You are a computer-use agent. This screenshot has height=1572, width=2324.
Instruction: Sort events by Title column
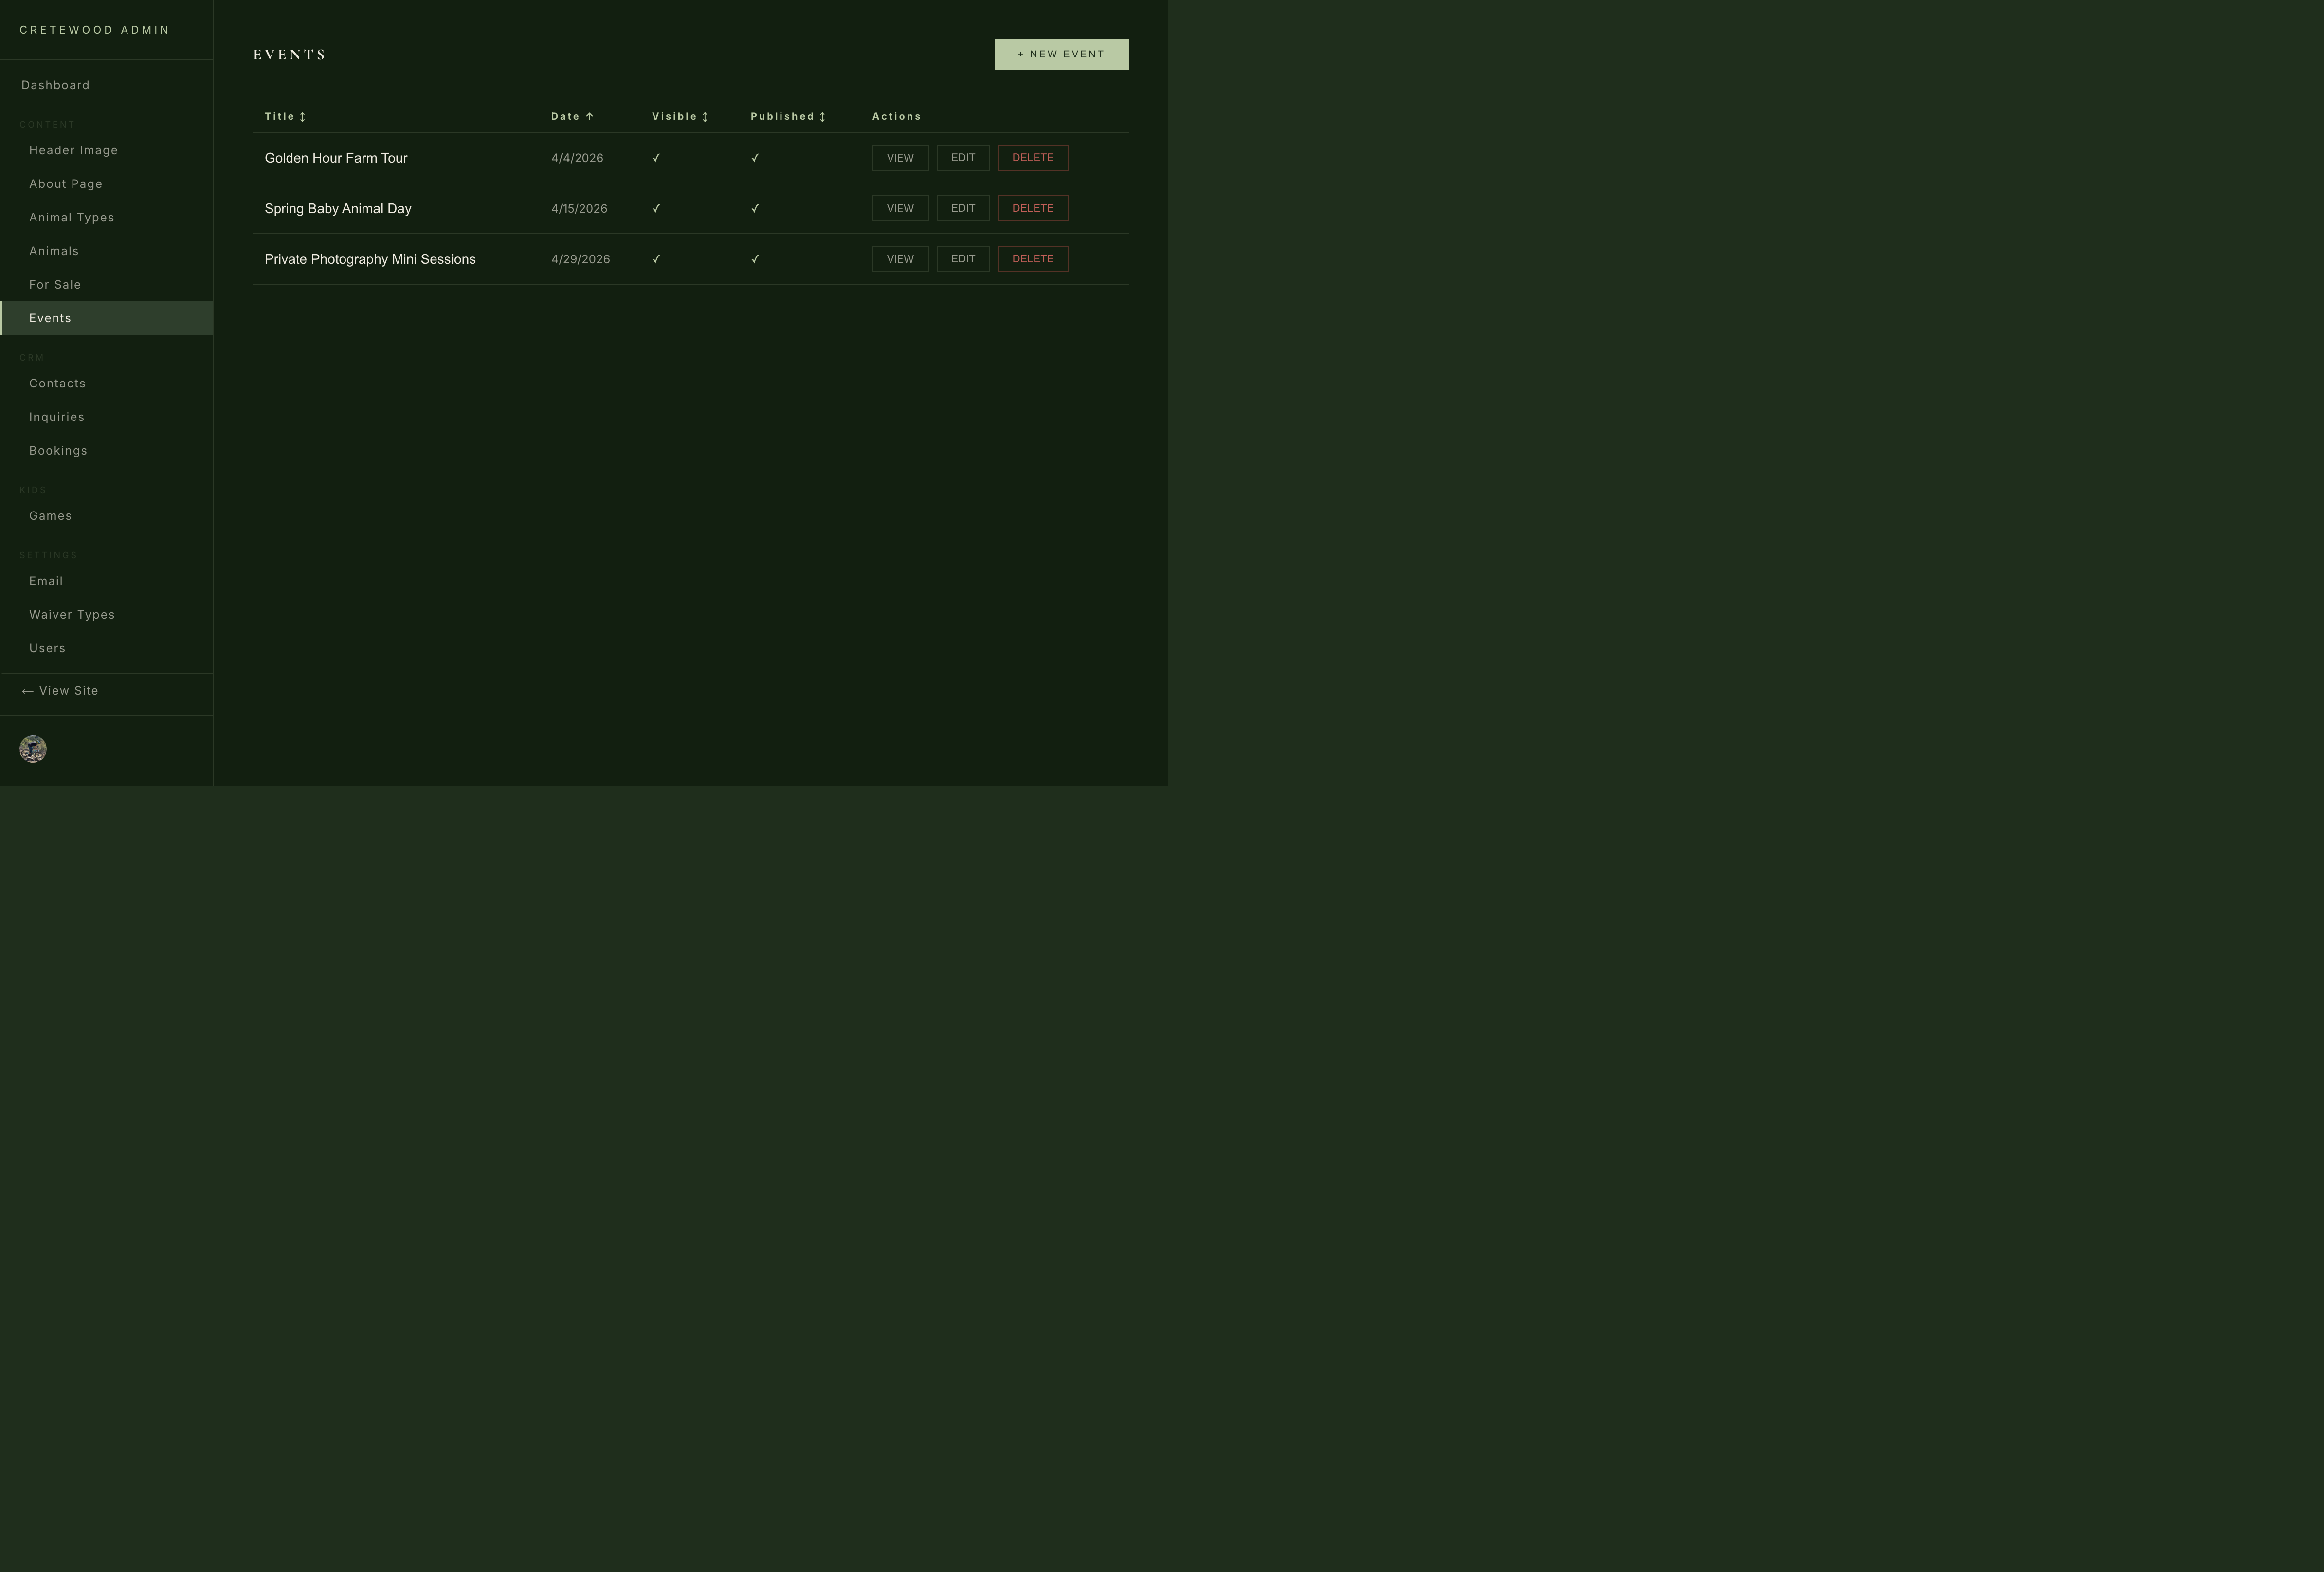point(284,117)
